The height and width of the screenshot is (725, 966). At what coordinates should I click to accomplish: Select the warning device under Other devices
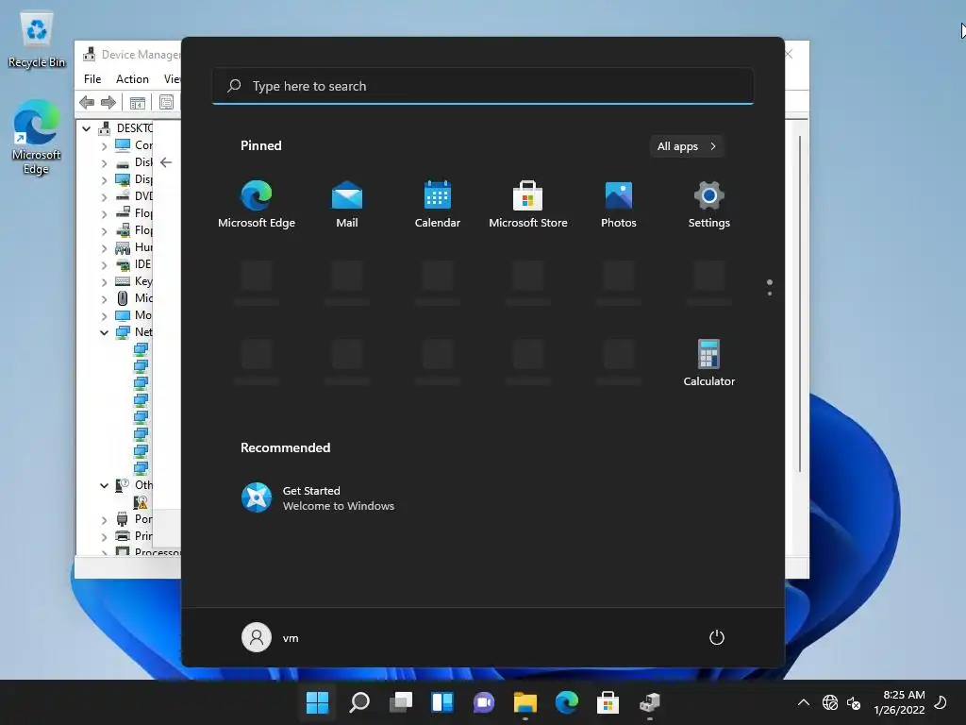pyautogui.click(x=141, y=502)
